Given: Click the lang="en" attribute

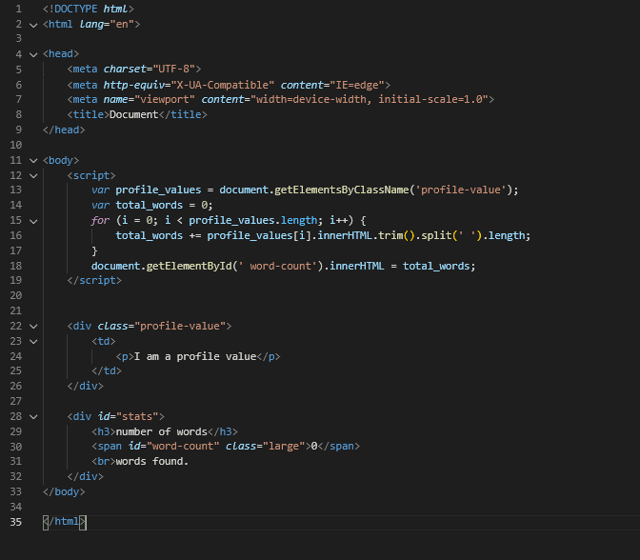Looking at the screenshot, I should tap(107, 24).
